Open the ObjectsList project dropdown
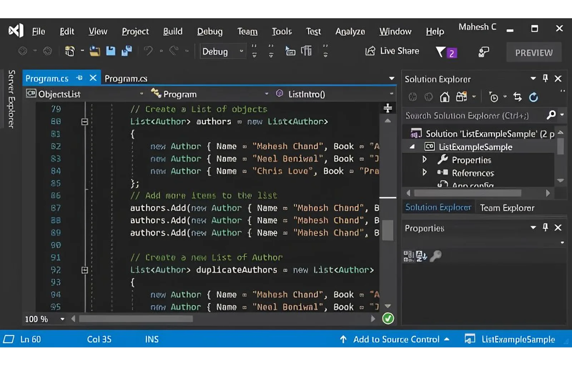The width and height of the screenshot is (572, 366). 142,94
